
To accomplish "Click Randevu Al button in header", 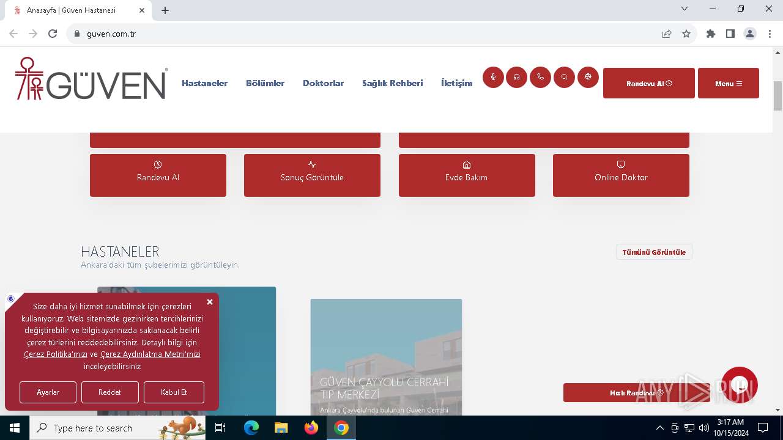I will pos(649,83).
